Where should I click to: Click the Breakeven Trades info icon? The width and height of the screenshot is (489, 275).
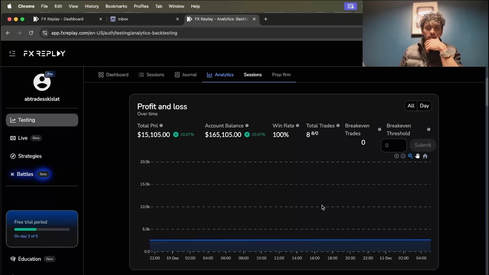pyautogui.click(x=379, y=129)
